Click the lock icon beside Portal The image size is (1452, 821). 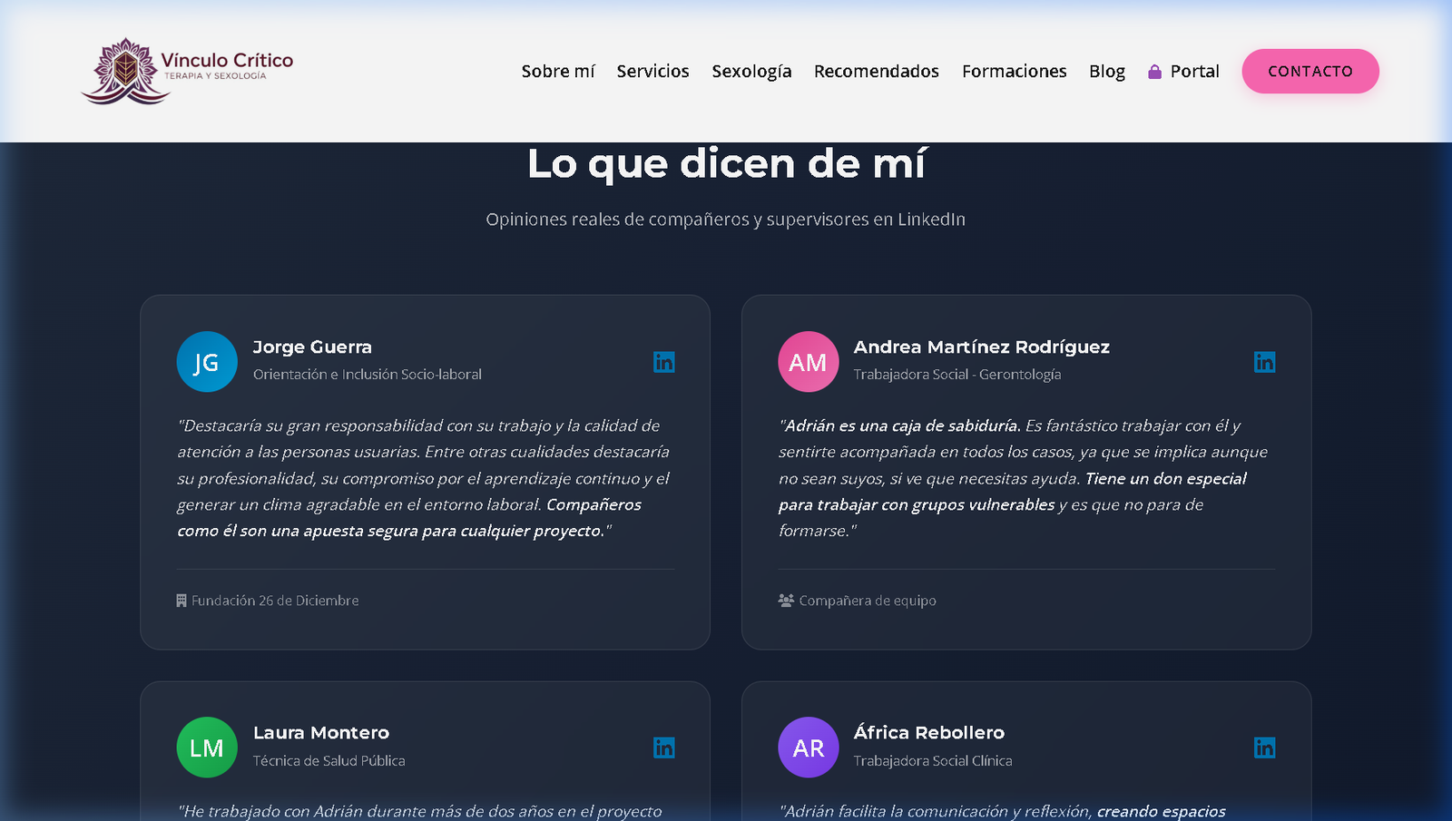click(x=1154, y=72)
